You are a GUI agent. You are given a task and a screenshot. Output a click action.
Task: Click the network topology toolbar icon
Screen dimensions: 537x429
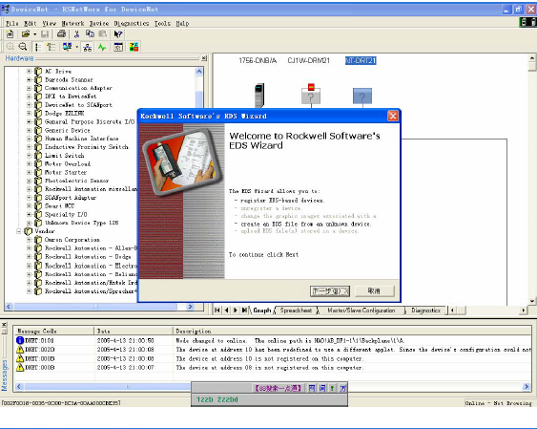[x=88, y=47]
